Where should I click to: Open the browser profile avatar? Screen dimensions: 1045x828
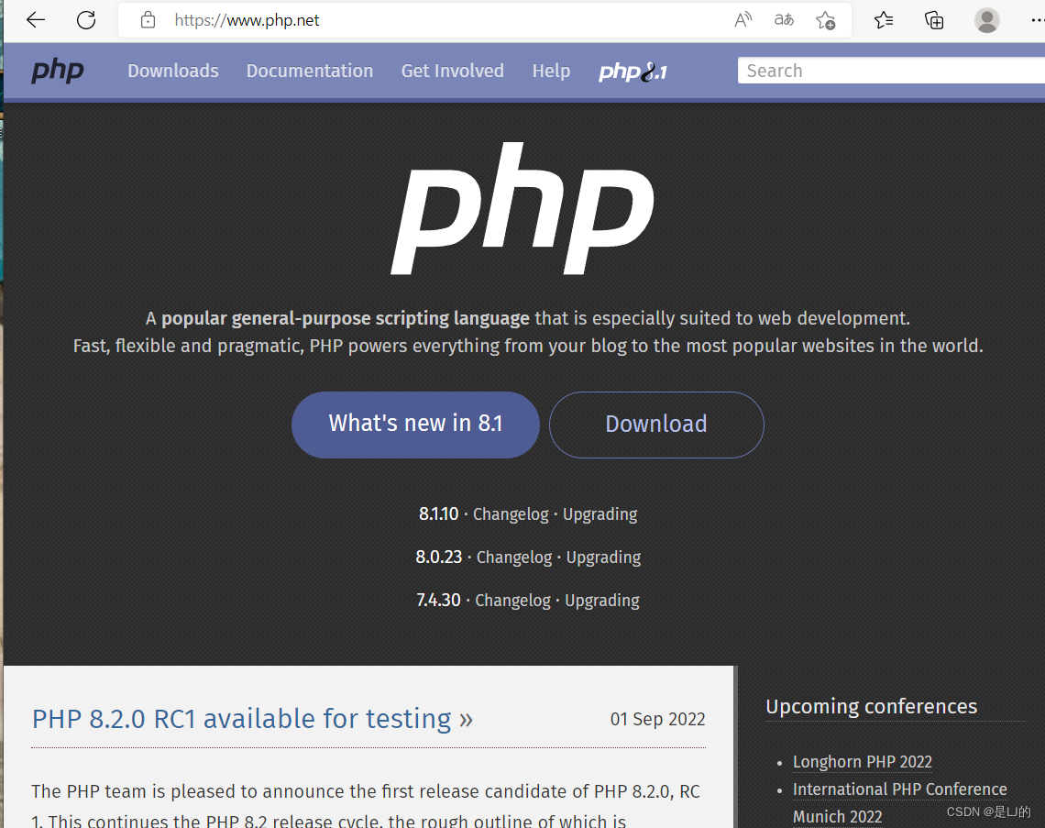(x=986, y=19)
